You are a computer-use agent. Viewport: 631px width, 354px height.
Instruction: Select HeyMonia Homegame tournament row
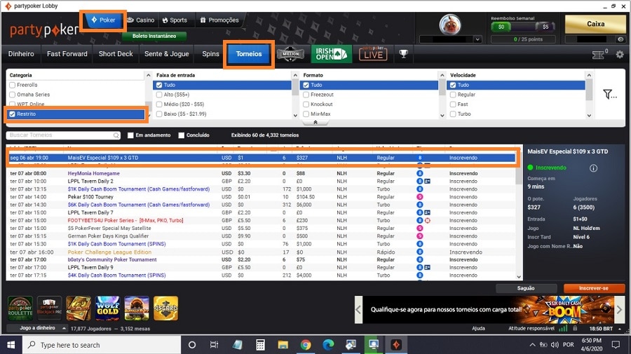[262, 173]
